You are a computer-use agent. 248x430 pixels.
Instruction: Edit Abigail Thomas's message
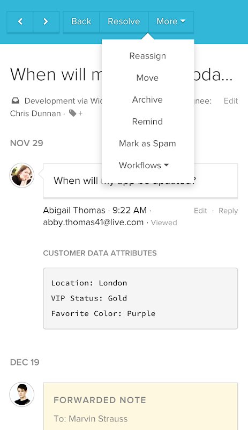200,211
